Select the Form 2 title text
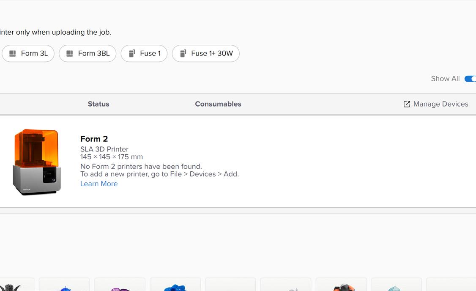The width and height of the screenshot is (476, 291). (94, 139)
